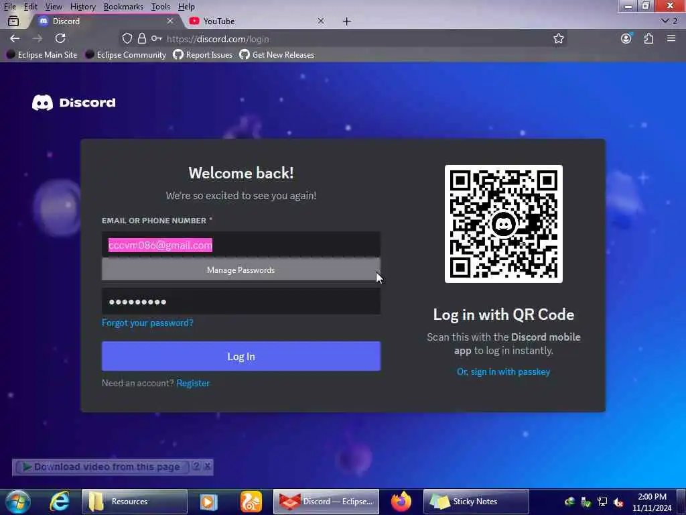The width and height of the screenshot is (686, 515).
Task: Click Or, sign in with passkey
Action: pos(504,371)
